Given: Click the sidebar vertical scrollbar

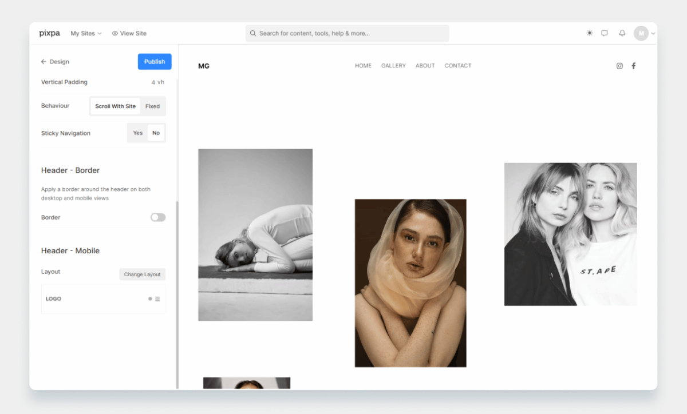Looking at the screenshot, I should click(x=177, y=294).
